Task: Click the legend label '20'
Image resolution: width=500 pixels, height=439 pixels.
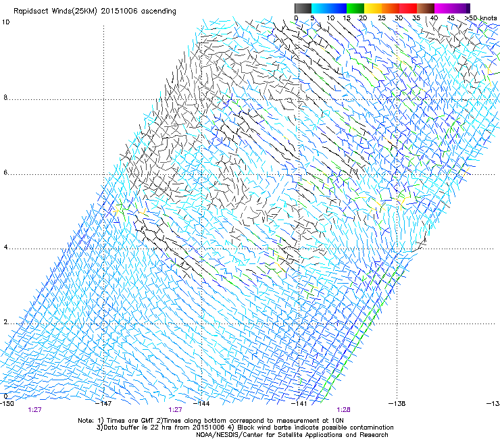Action: [x=364, y=18]
